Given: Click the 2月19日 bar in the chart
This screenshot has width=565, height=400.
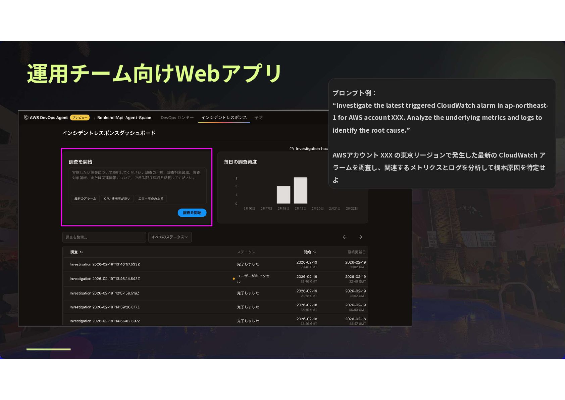Looking at the screenshot, I should (301, 190).
